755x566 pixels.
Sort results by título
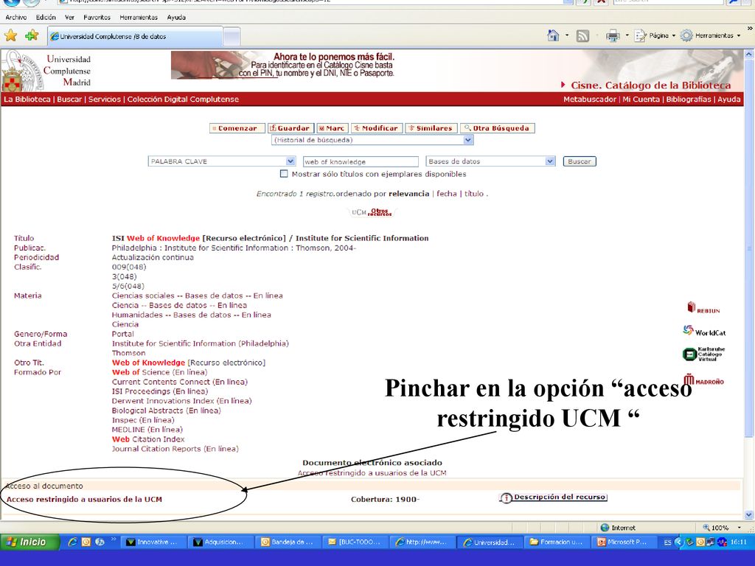tap(474, 194)
